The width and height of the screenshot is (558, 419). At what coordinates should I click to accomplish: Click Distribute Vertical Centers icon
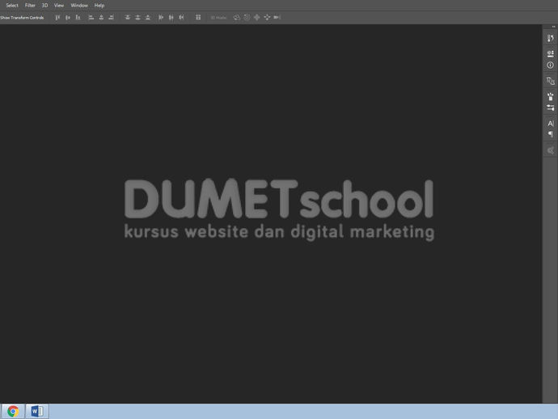(137, 18)
